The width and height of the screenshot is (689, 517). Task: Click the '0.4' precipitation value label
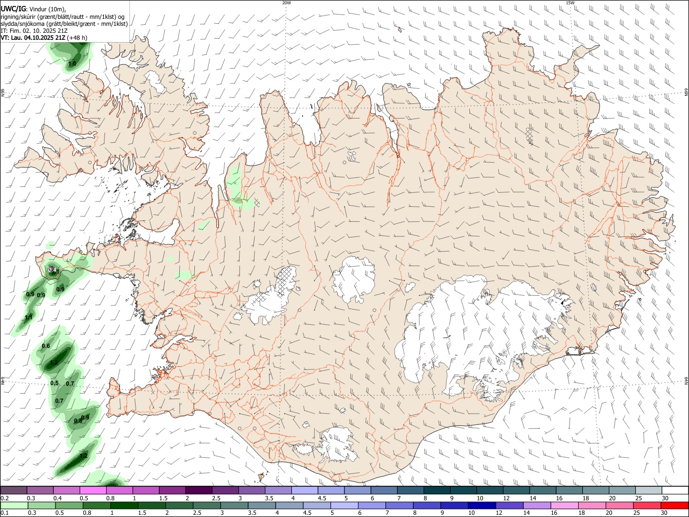click(x=52, y=270)
